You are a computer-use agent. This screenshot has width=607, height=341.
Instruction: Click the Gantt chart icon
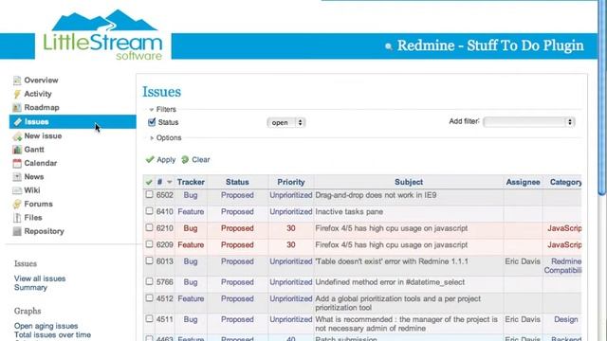pos(17,150)
